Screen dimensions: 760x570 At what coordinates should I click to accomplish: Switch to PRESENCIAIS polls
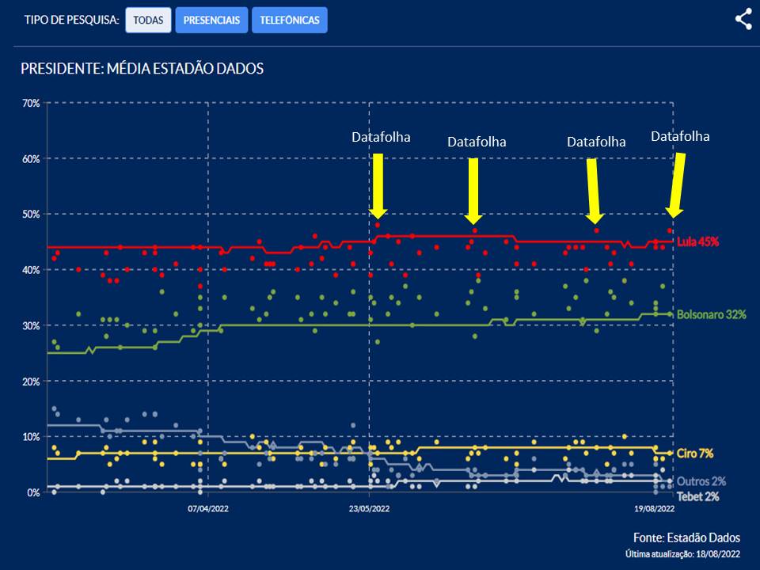[x=211, y=20]
